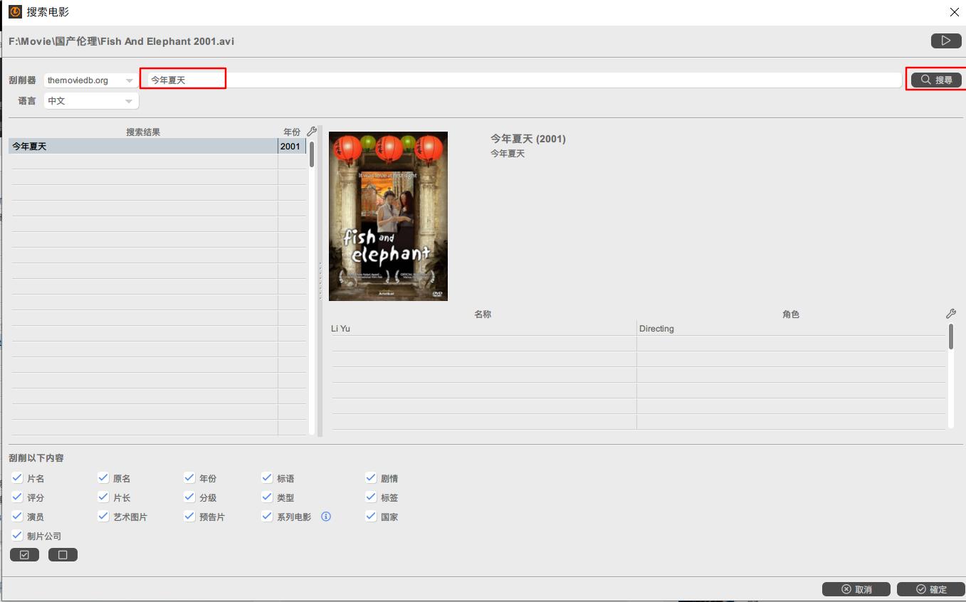Click the Directing role cell
The width and height of the screenshot is (966, 602).
791,329
